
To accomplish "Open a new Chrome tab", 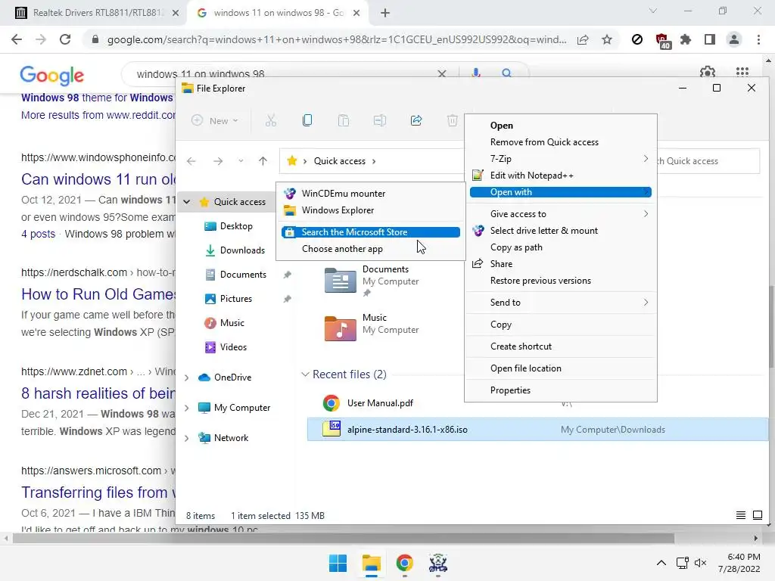I will (x=385, y=13).
